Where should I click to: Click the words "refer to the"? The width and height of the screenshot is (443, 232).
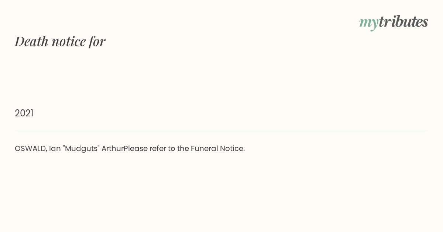pos(169,148)
